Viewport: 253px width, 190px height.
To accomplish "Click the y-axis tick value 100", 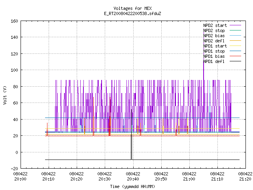I will tap(14, 70).
